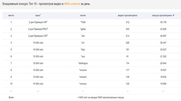This screenshot has height=101, width=181.
Task: Select the login *yt1
Action: [x=83, y=43]
